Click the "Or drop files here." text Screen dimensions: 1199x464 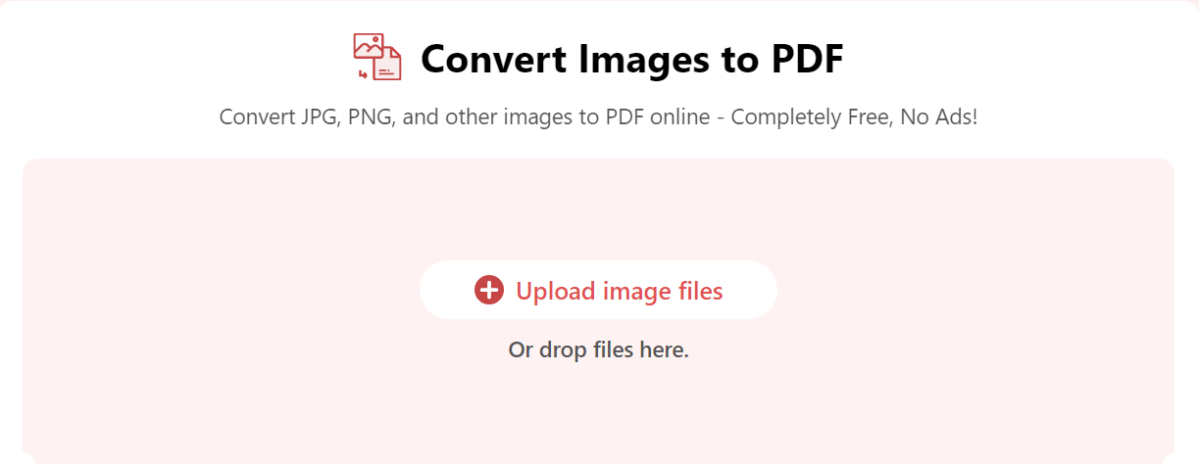point(598,349)
